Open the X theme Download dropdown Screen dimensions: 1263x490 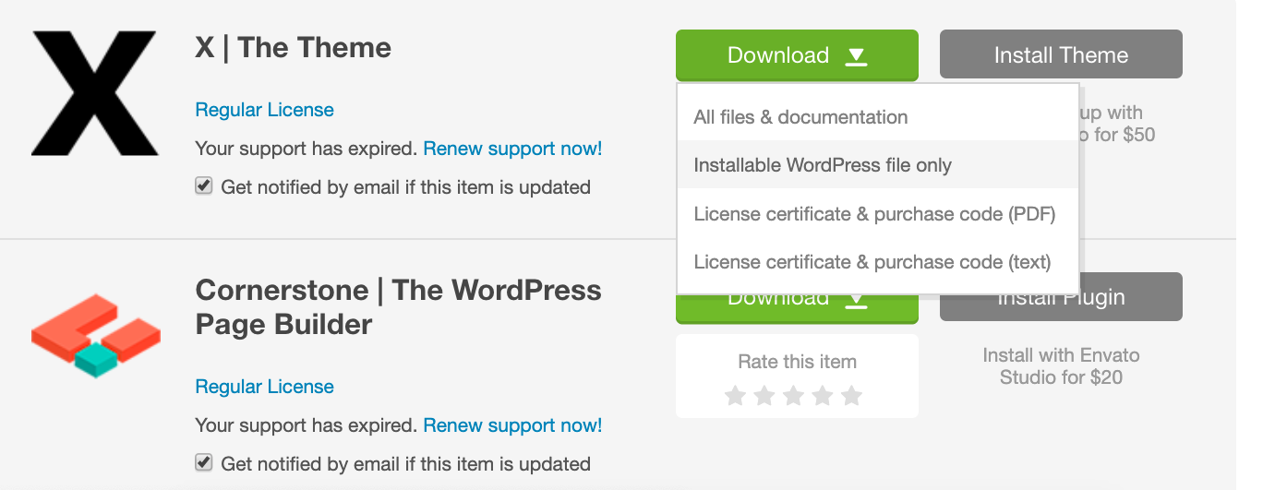pos(797,55)
